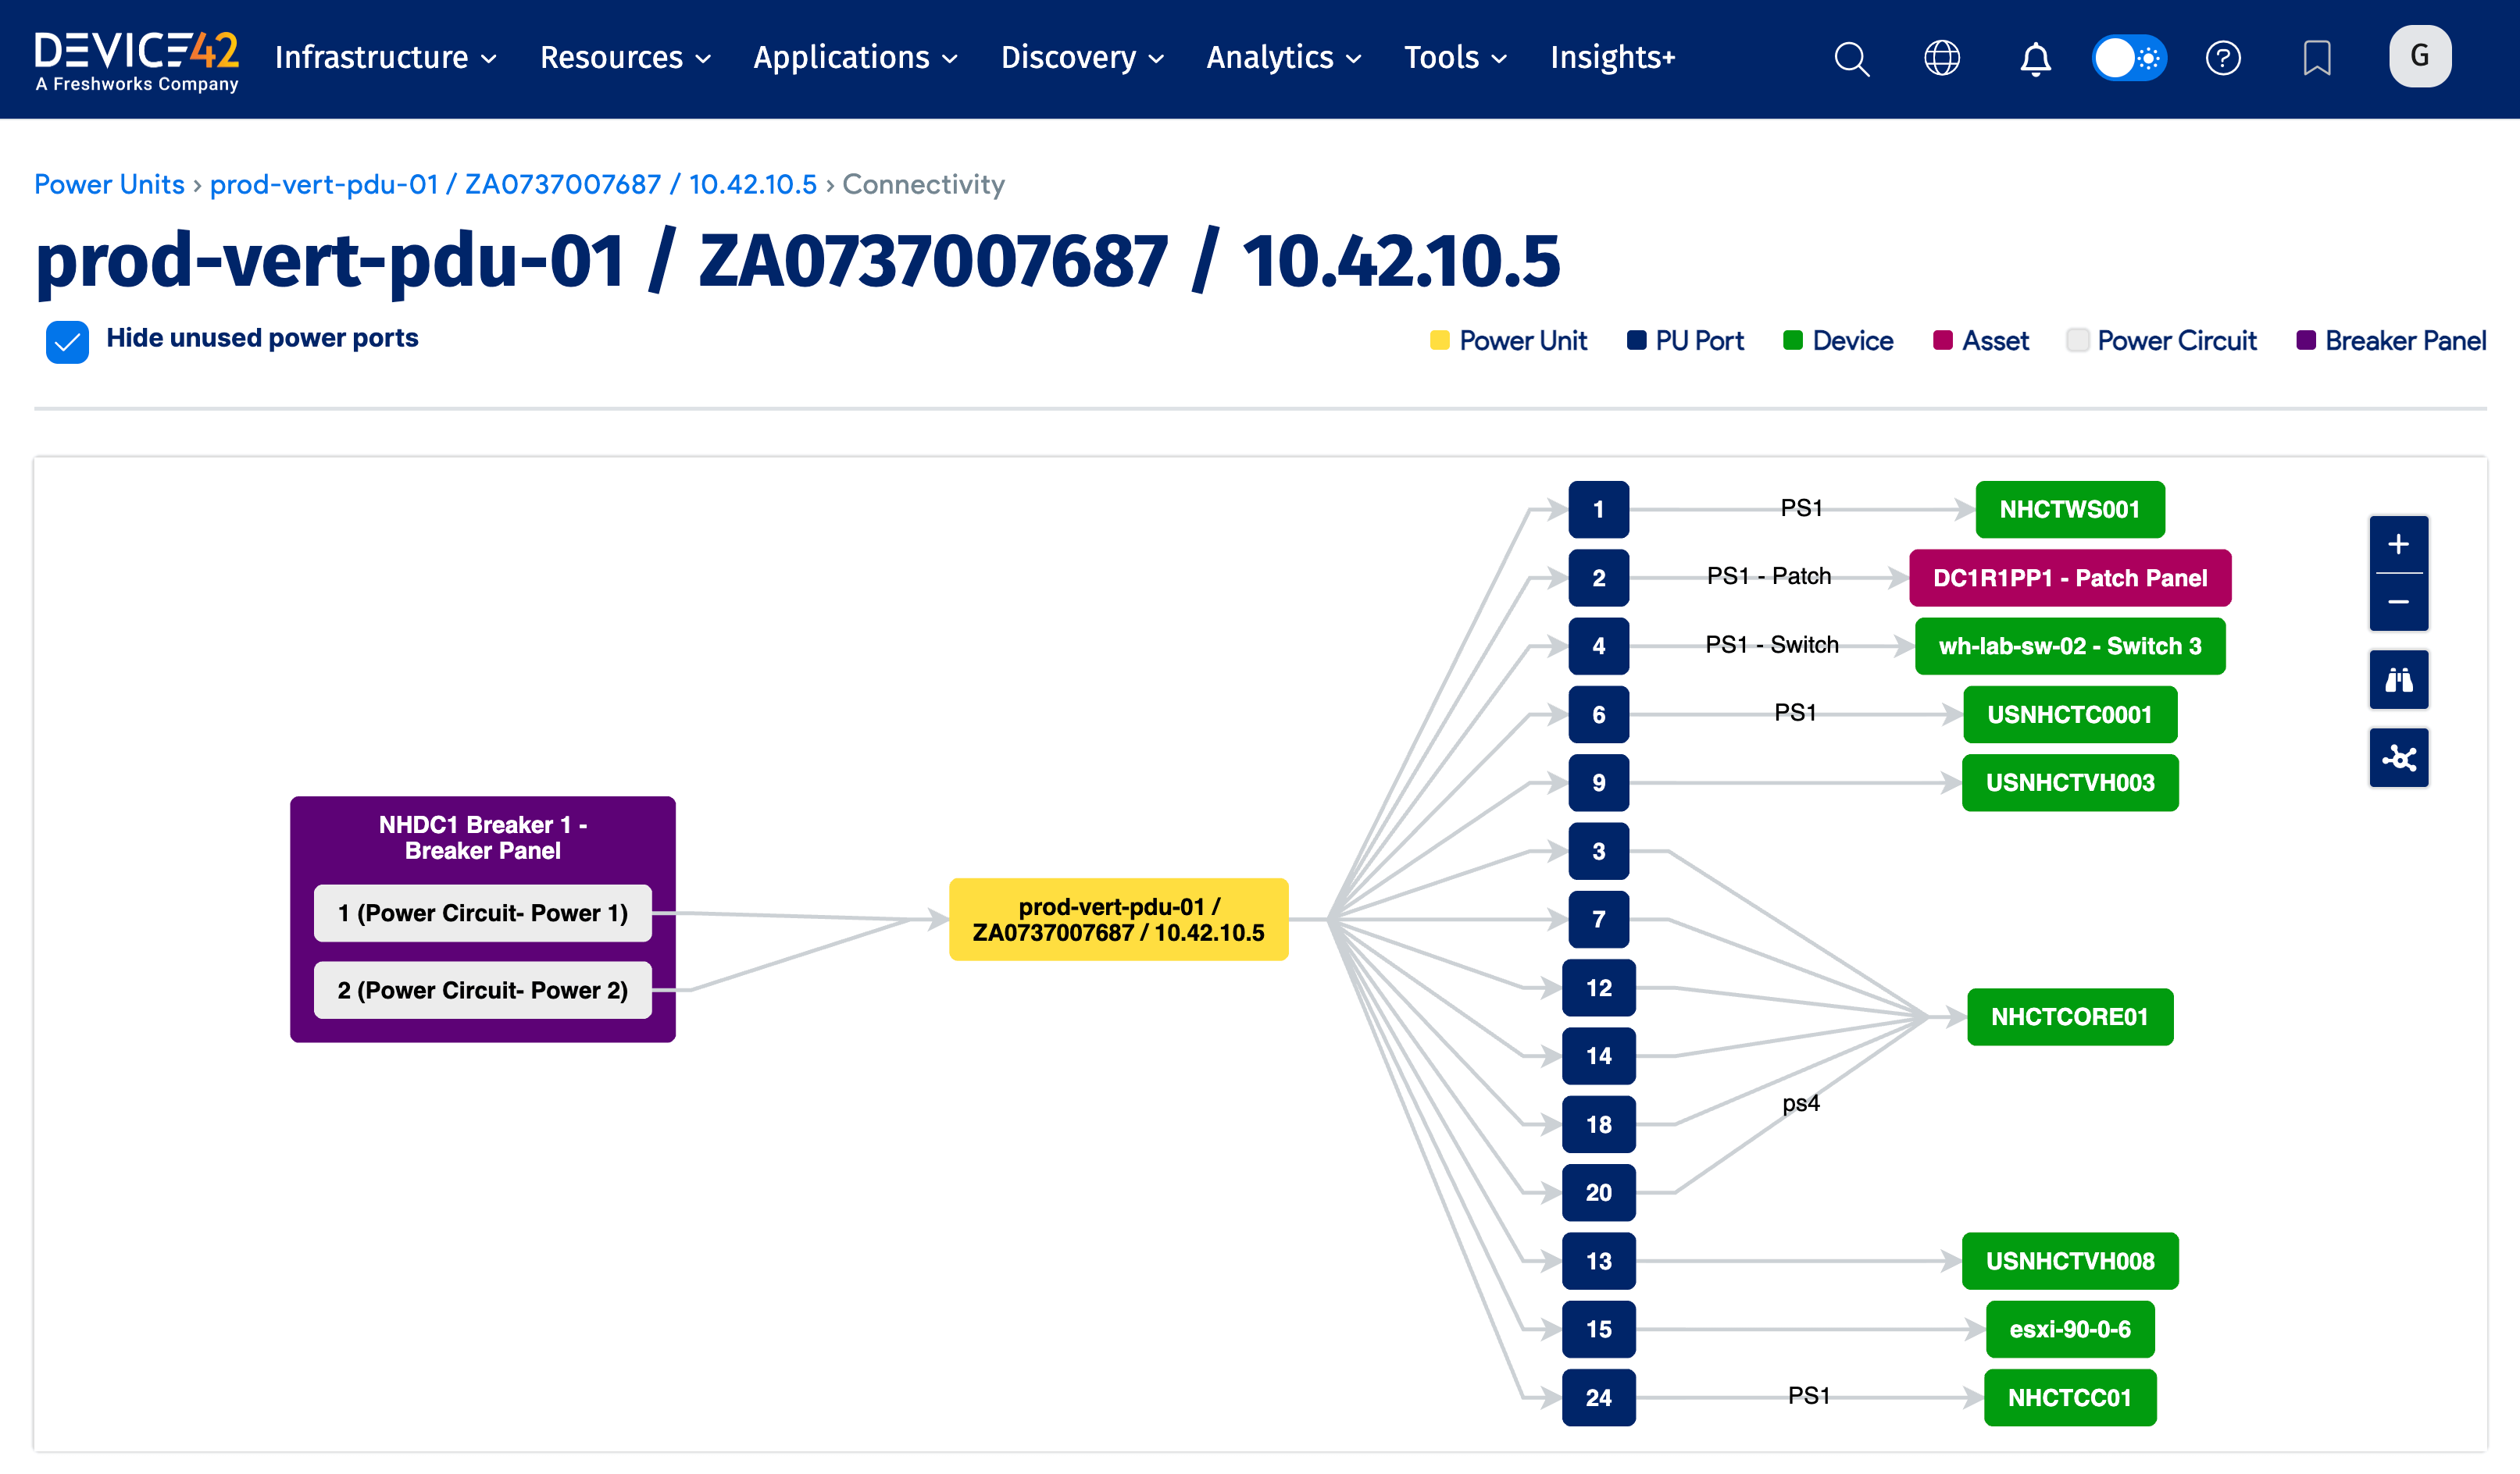Open the Insights+ menu item

click(1612, 58)
